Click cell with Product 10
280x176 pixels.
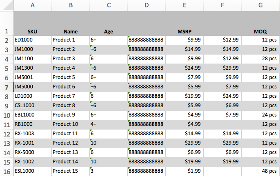[70, 124]
